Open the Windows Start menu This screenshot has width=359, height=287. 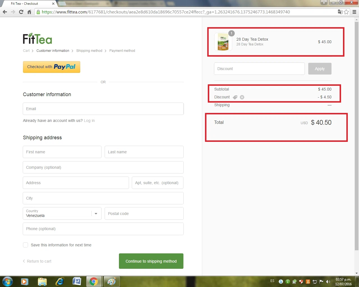coord(7,281)
